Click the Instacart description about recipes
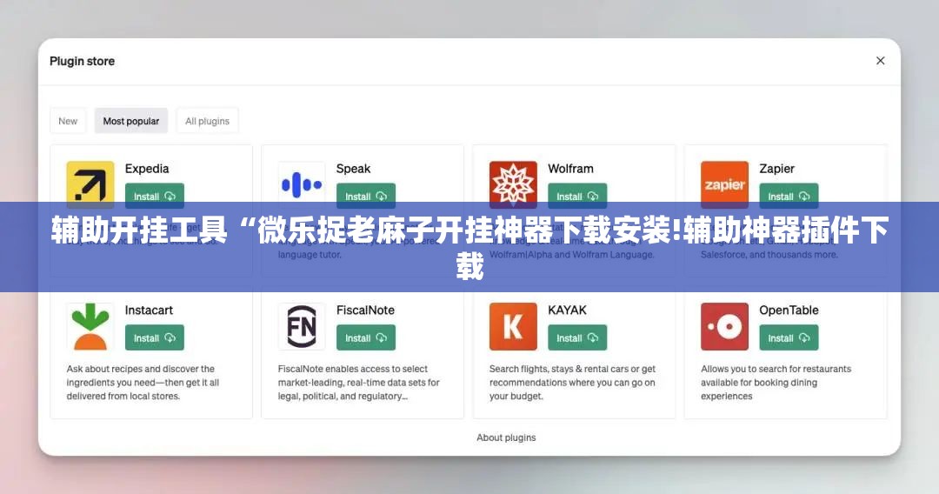 pyautogui.click(x=143, y=382)
